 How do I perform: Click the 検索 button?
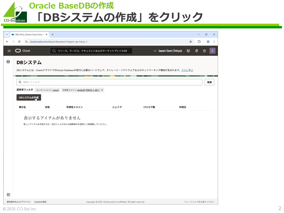209,82
